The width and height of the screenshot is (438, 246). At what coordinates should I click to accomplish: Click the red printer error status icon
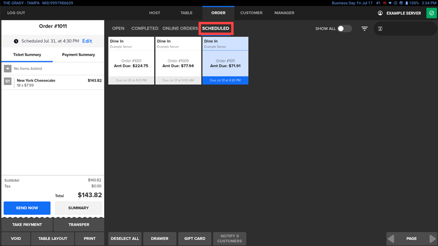coord(384,3)
